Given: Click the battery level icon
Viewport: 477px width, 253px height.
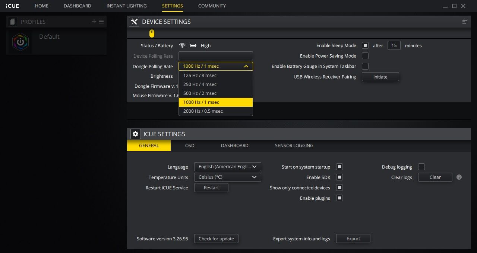Looking at the screenshot, I should coord(193,45).
